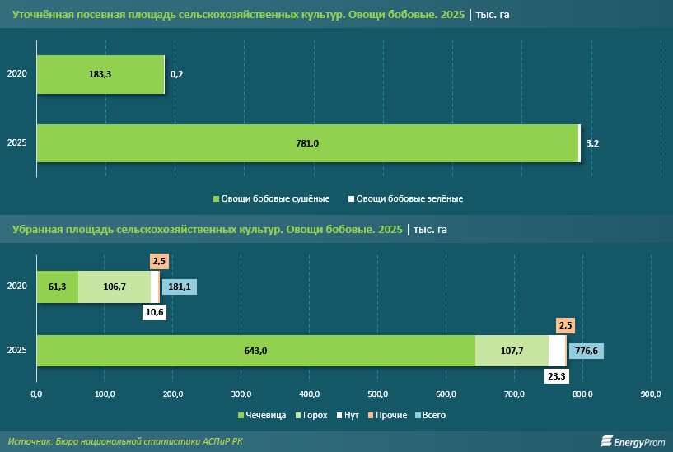Image resolution: width=673 pixels, height=452 pixels.
Task: Click the EnergyProm logo icon
Action: coord(606,442)
